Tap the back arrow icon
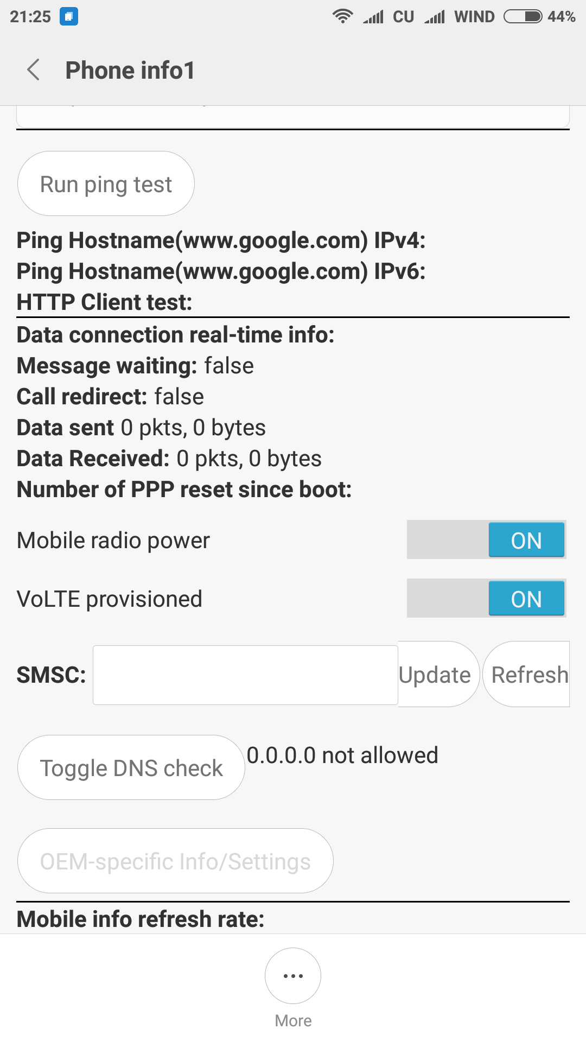Screen dimensions: 586x1042 point(34,70)
